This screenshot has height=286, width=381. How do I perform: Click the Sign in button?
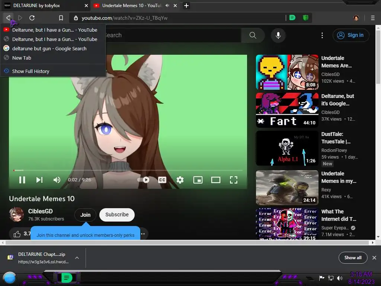click(x=351, y=35)
